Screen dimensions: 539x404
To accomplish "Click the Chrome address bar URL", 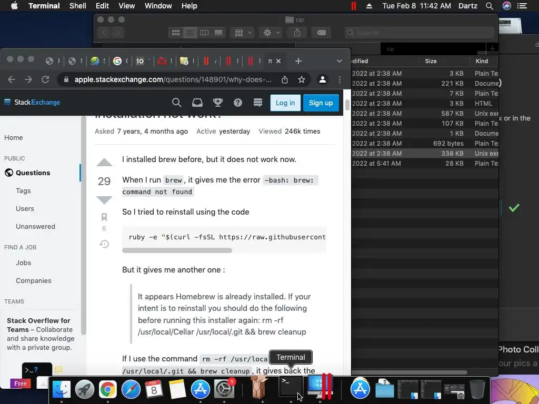I will (x=173, y=80).
